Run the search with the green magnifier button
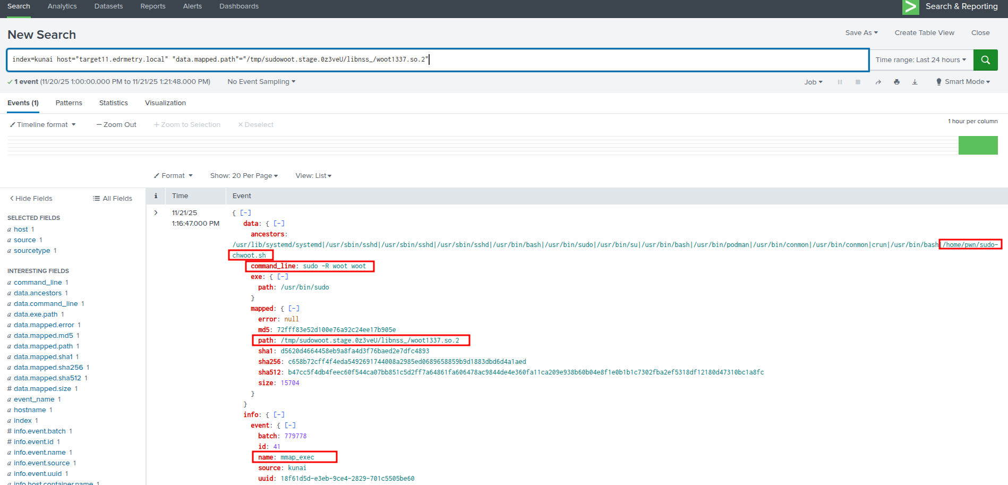 point(985,60)
